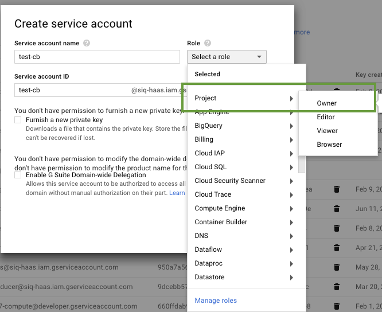
Task: Tick Furnish a new private key checkbox
Action: pyautogui.click(x=18, y=120)
